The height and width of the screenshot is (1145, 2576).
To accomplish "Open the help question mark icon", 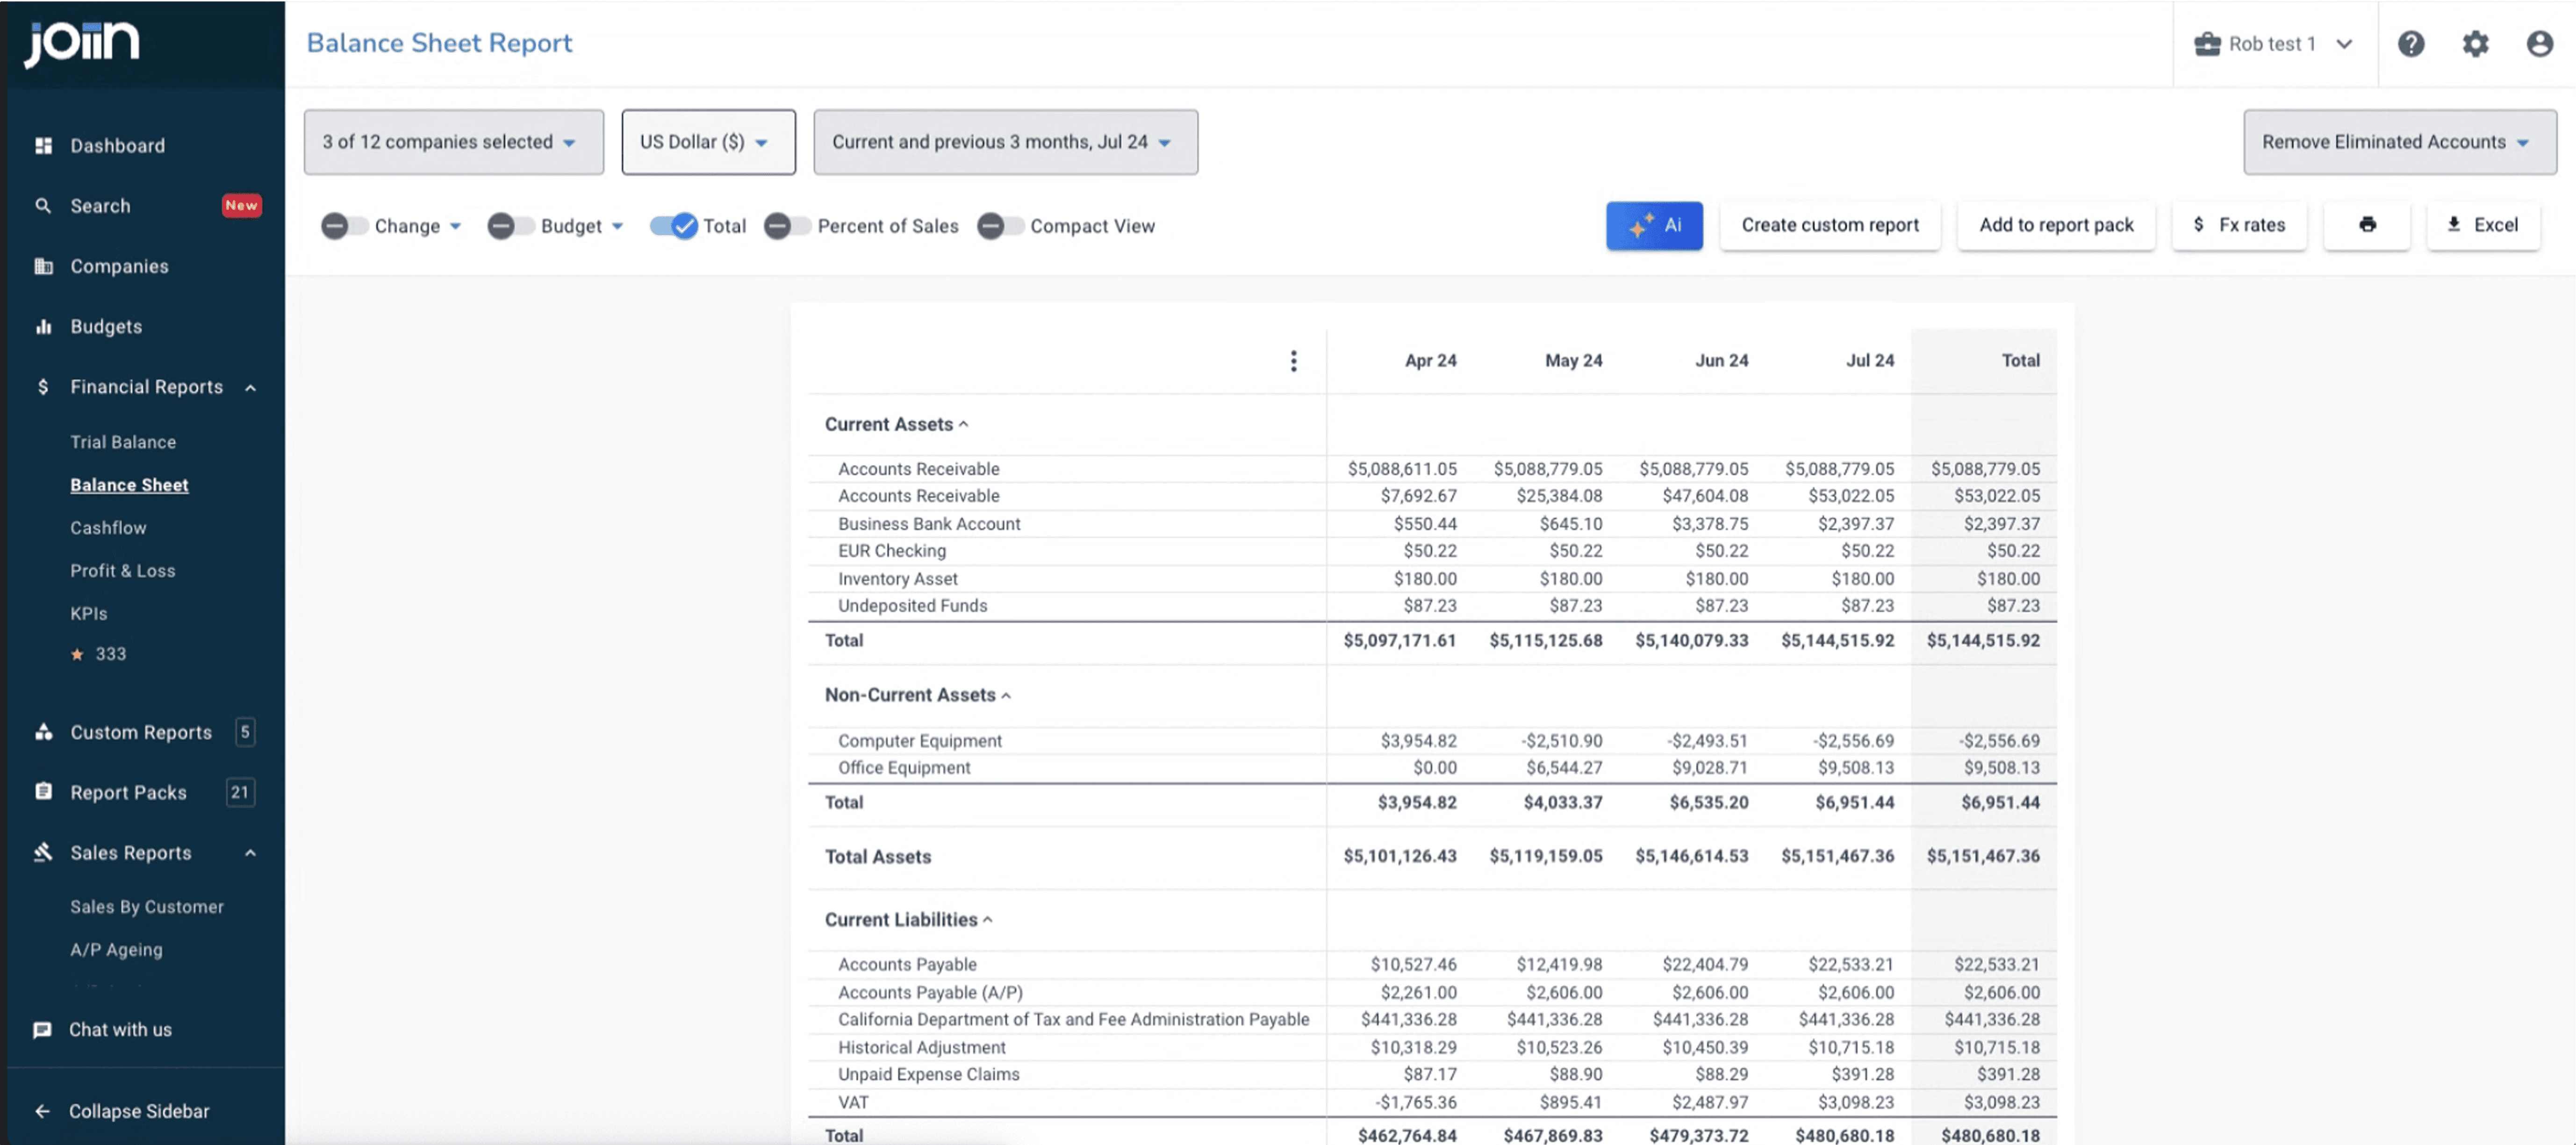I will [x=2410, y=44].
